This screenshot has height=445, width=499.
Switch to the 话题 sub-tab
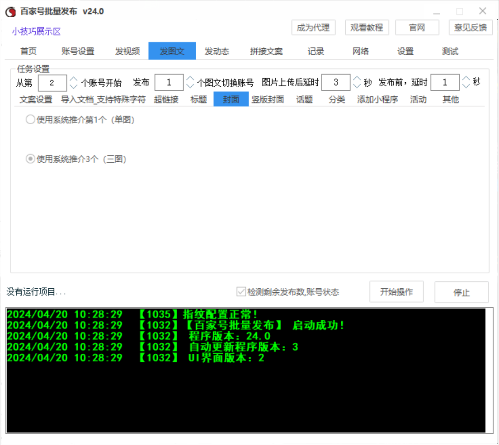[304, 99]
